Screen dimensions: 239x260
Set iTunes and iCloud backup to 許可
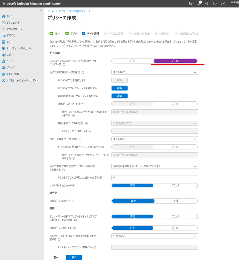pyautogui.click(x=132, y=61)
